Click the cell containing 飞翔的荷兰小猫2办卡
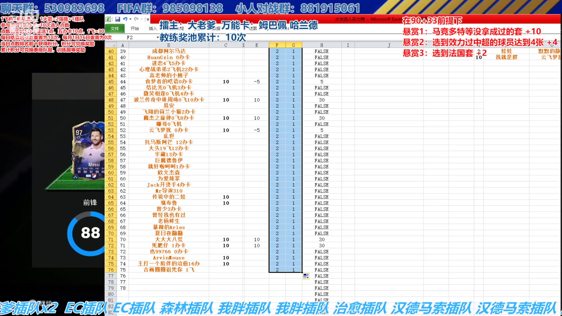562x316 pixels. click(169, 112)
